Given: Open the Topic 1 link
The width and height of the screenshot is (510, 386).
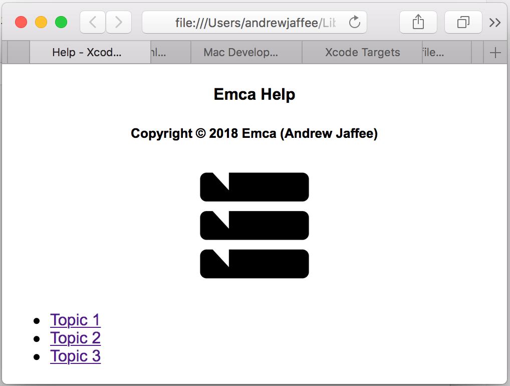Looking at the screenshot, I should pyautogui.click(x=75, y=320).
